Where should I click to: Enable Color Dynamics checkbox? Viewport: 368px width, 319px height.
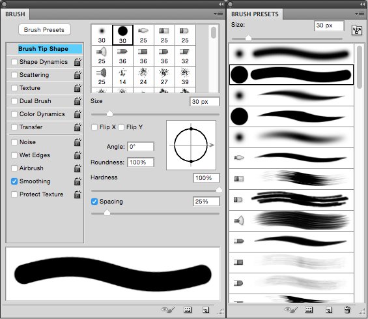pyautogui.click(x=14, y=114)
